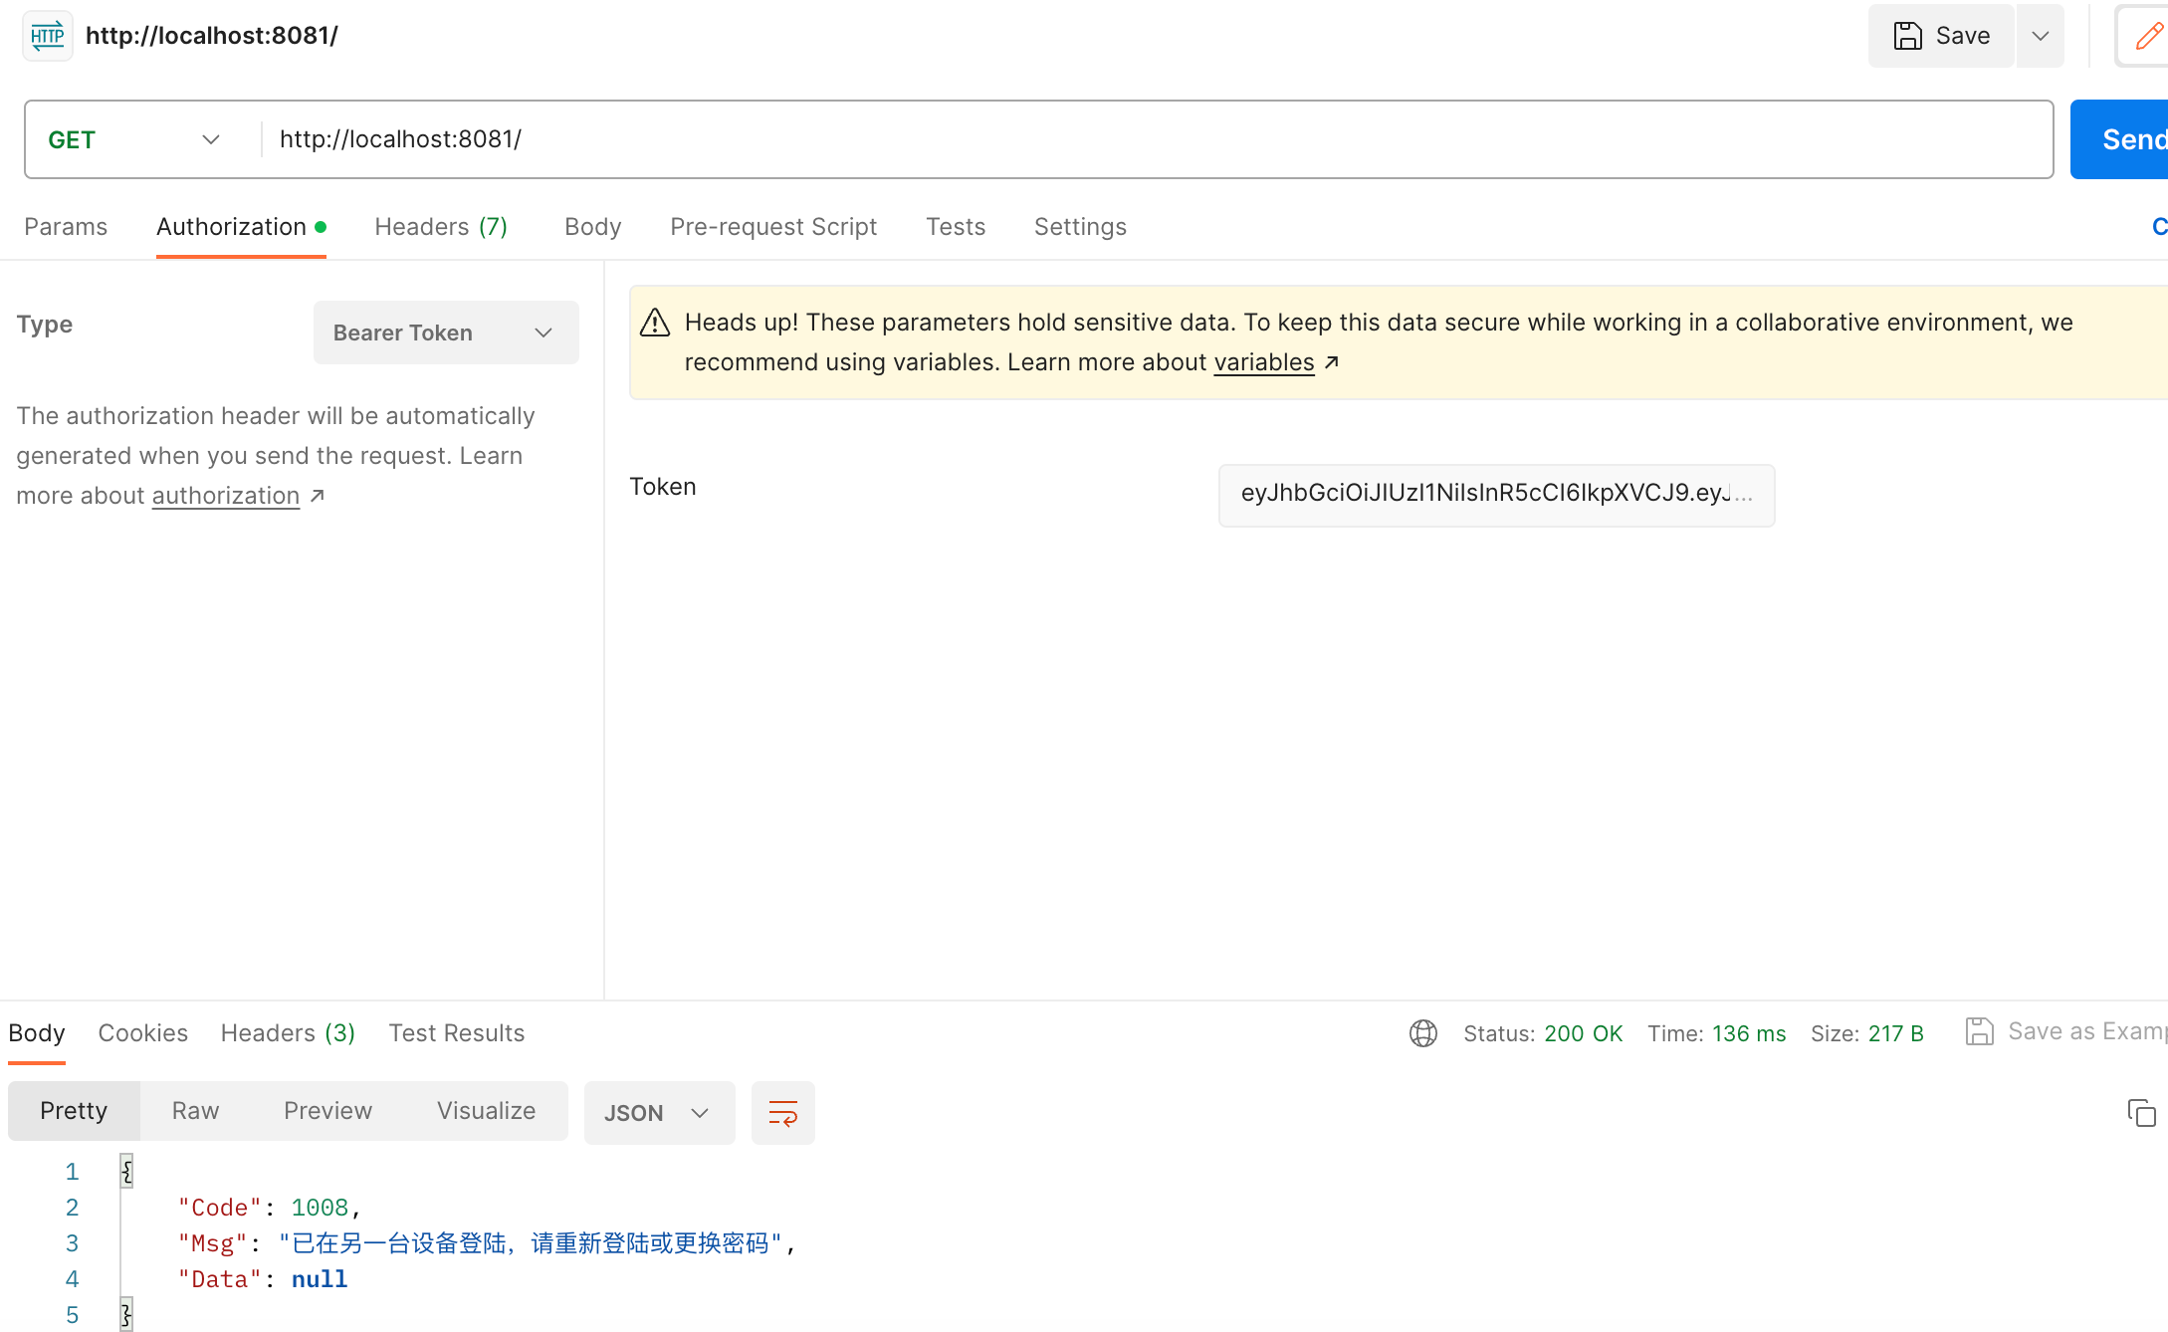View the Test Results tab
Image resolution: width=2168 pixels, height=1332 pixels.
click(457, 1033)
